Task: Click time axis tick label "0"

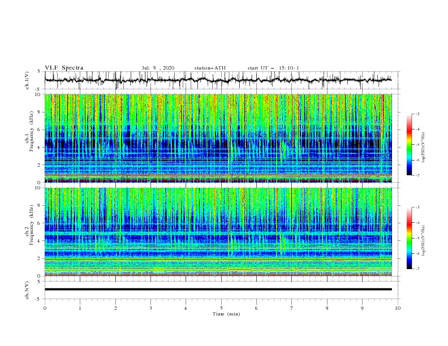Action: tap(45, 308)
